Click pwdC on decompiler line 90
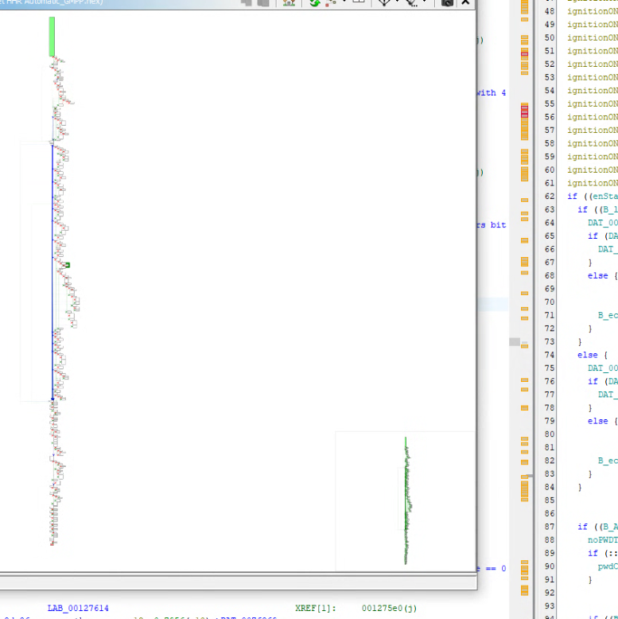Viewport: 618px width, 619px height. pyautogui.click(x=608, y=566)
